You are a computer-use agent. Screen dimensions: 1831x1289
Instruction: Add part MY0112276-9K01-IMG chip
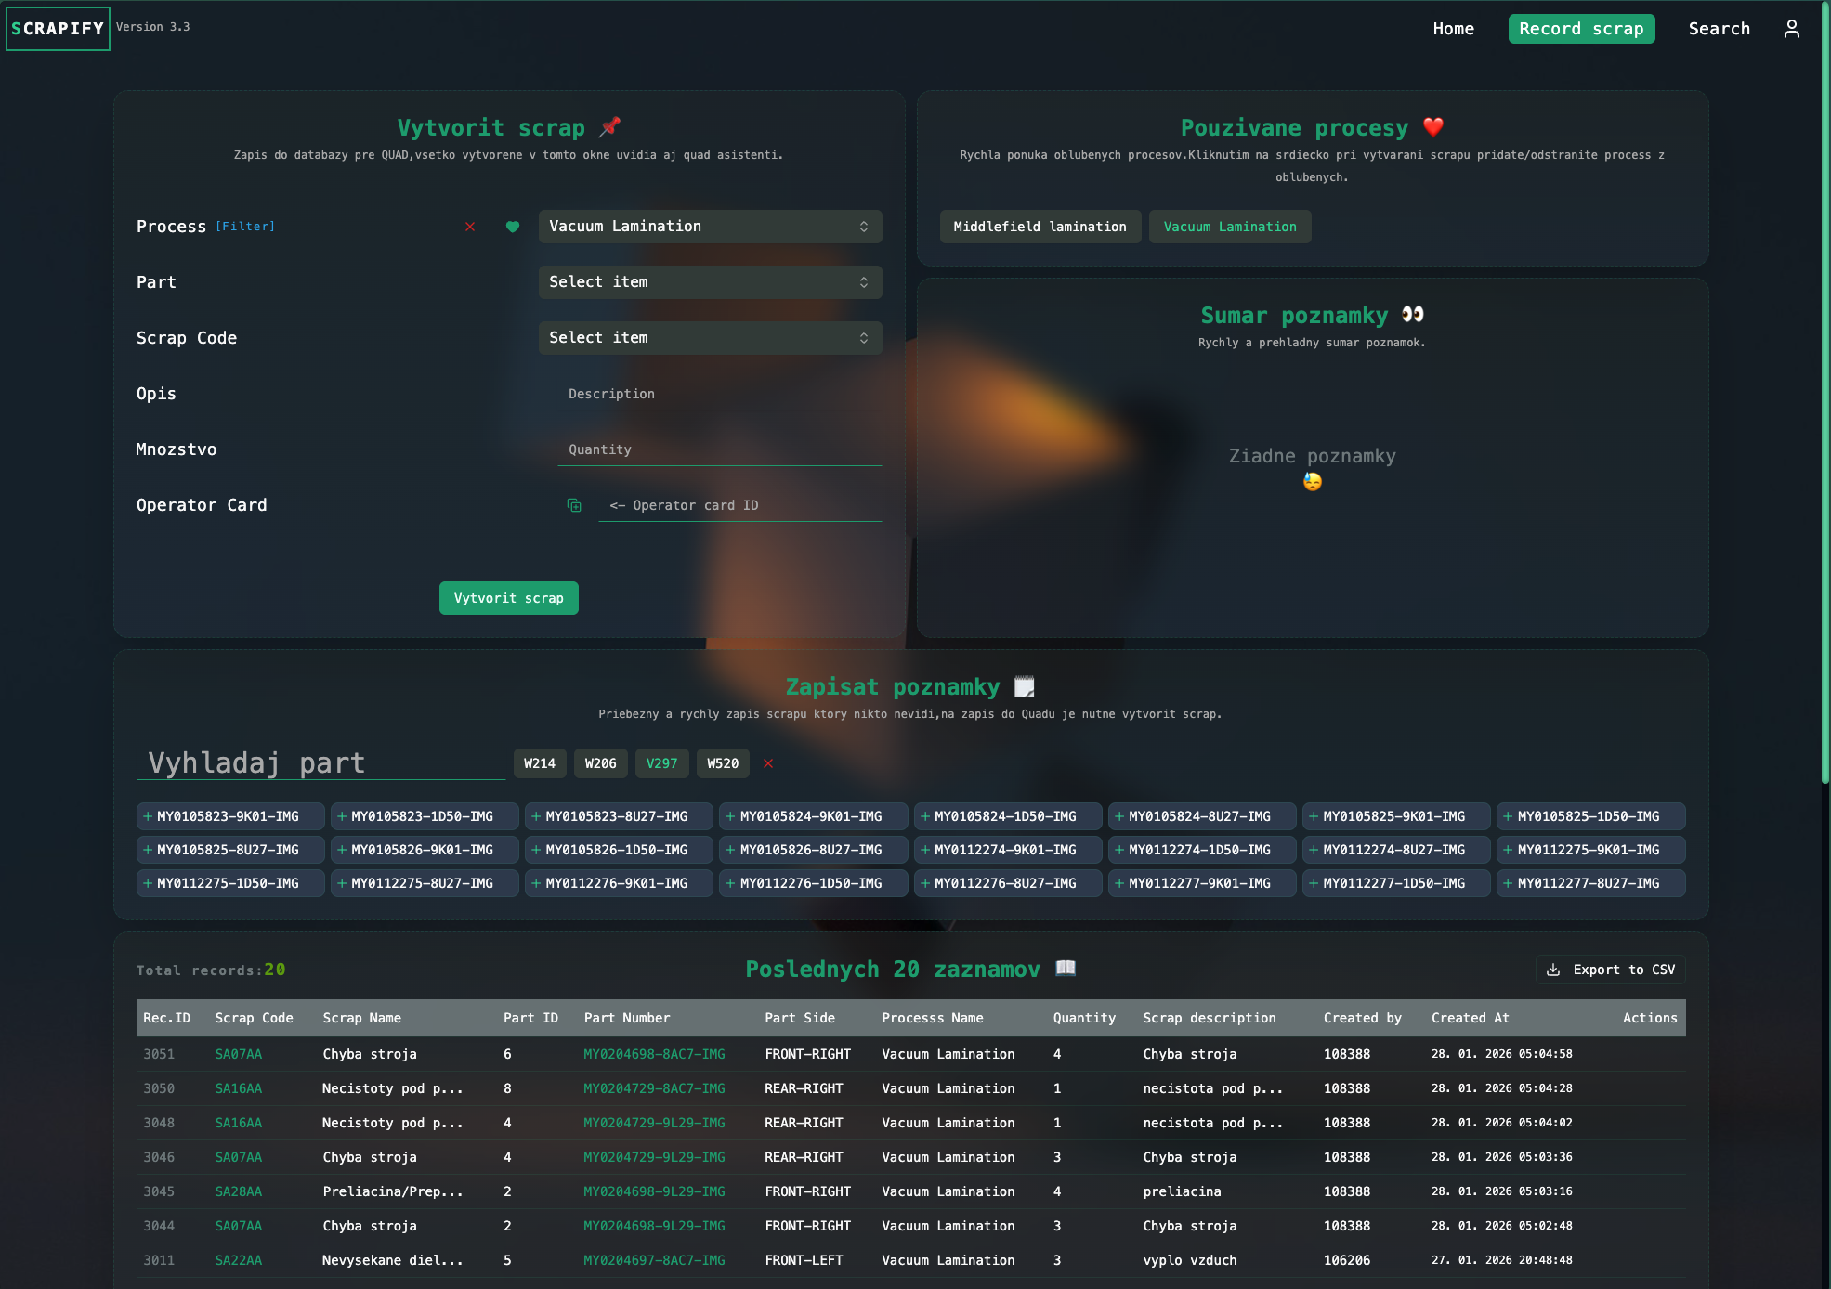619,883
